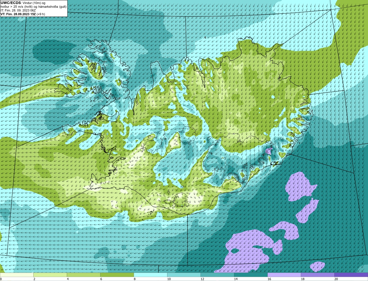Click the 'IT: Fim. 28. 09. 2023 06Z' line
Viewport: 368px width, 281px height.
click(x=18, y=10)
